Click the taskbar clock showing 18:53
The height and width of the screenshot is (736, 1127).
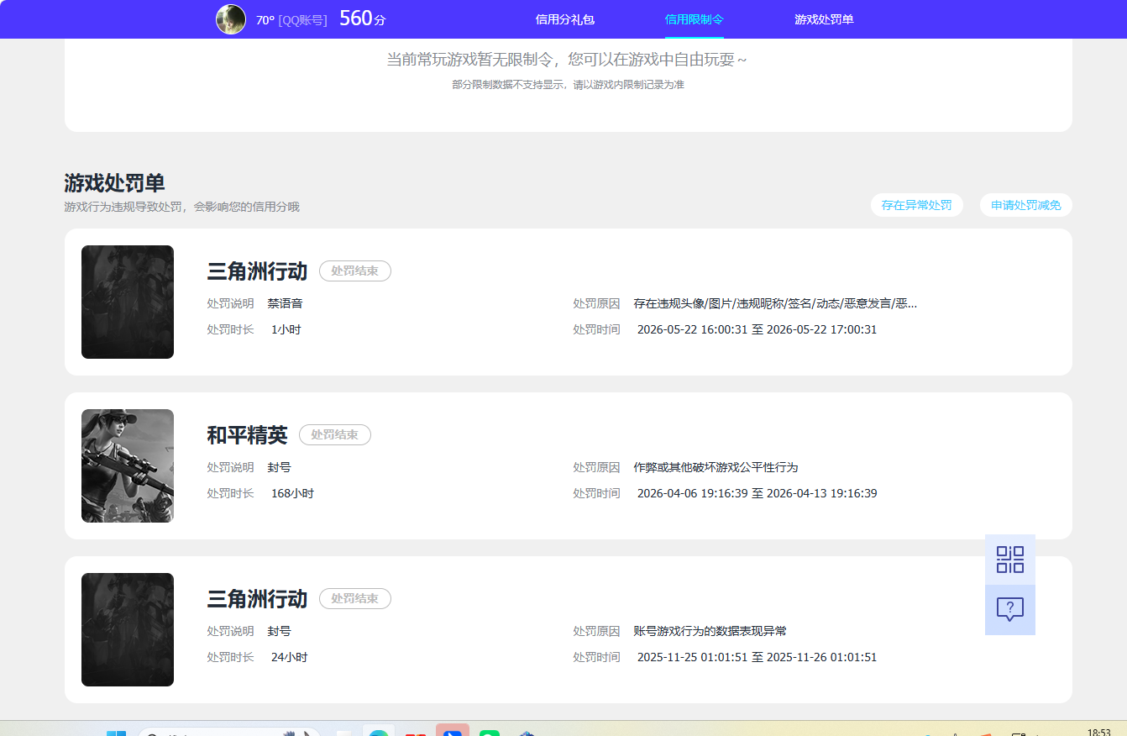pyautogui.click(x=1098, y=732)
